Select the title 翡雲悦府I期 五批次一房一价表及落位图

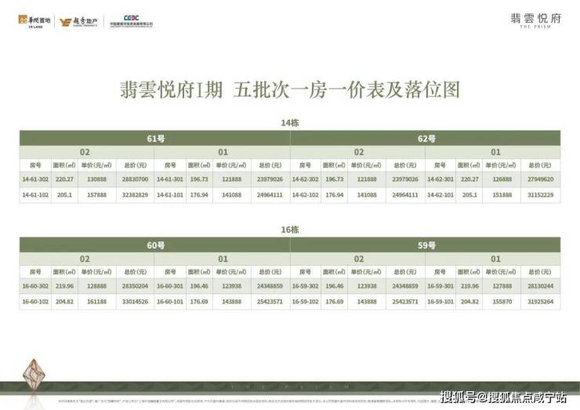coord(290,90)
